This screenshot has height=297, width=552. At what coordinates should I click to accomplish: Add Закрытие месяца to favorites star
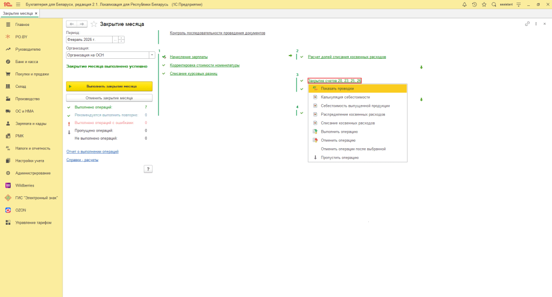click(x=94, y=24)
